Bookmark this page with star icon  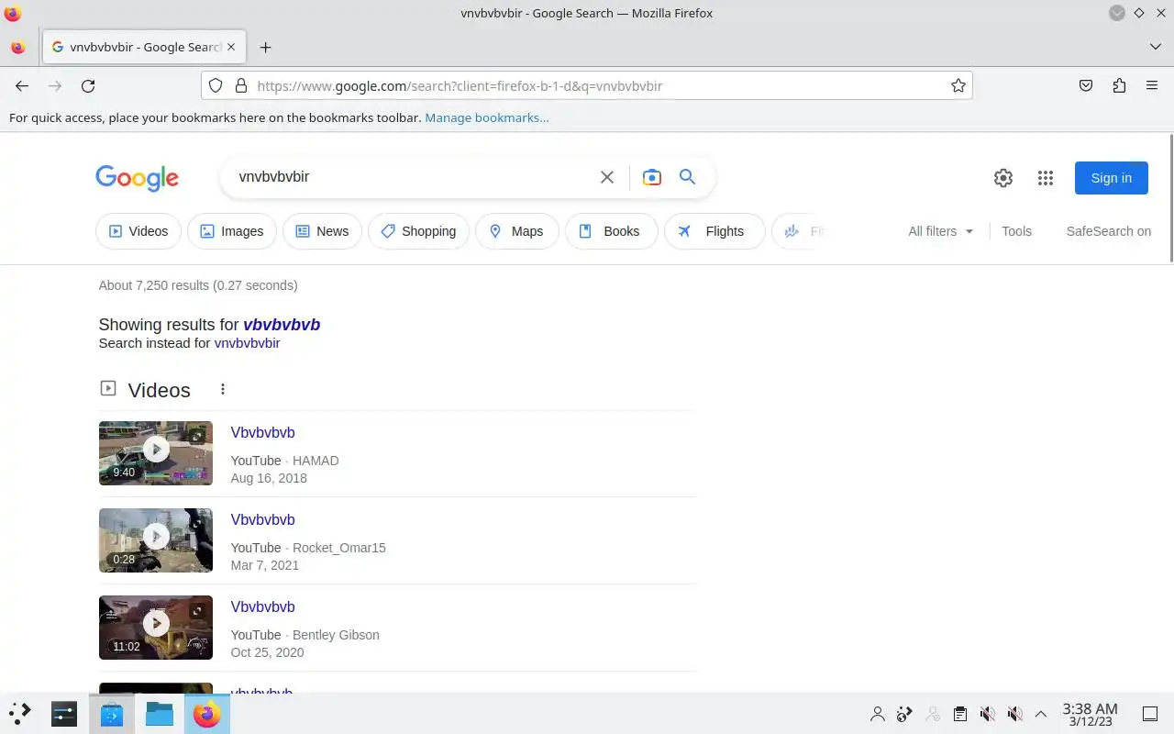click(958, 85)
